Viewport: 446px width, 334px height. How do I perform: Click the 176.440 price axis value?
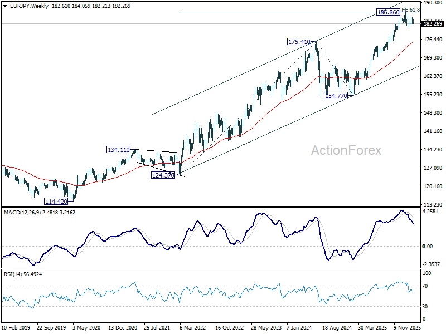[x=433, y=39]
